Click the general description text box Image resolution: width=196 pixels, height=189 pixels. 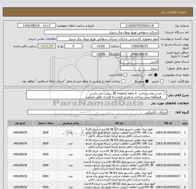click(96, 95)
